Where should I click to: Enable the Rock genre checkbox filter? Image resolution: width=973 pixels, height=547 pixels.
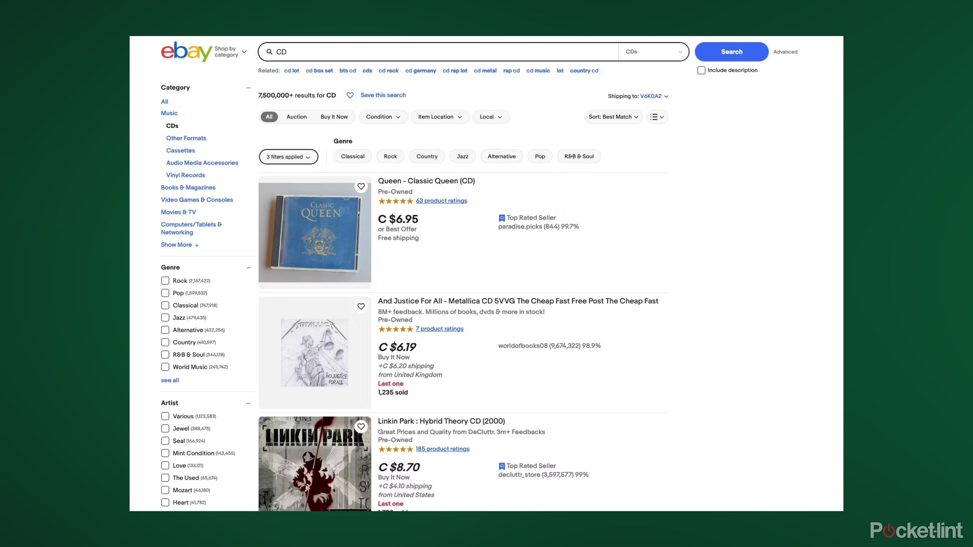(165, 280)
